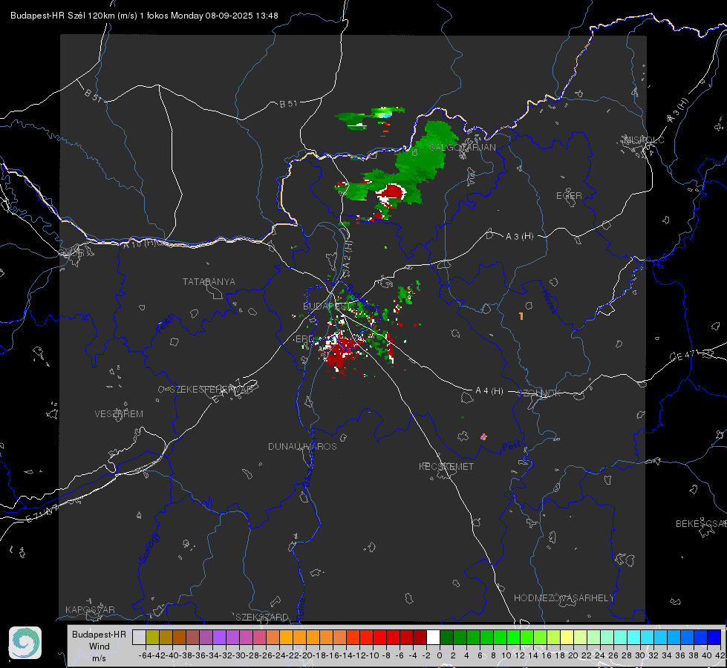727x668 pixels.
Task: Pick the deep blue swatch between 40 and 42
Action: coord(714,637)
